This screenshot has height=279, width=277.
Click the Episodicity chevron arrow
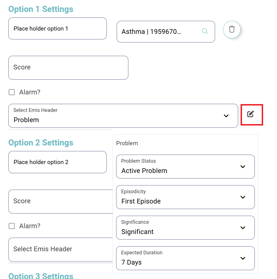pos(243,197)
